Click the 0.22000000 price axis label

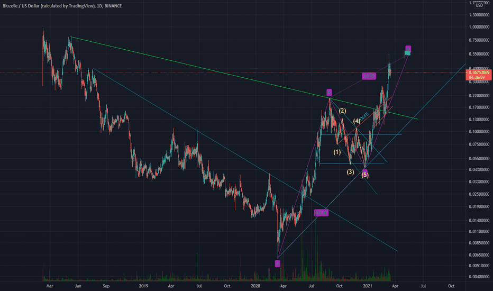[479, 96]
